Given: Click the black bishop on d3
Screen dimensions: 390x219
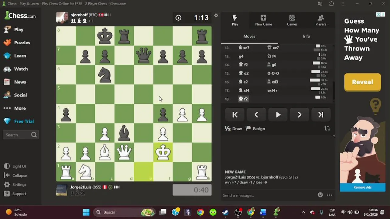Looking at the screenshot, I should click(x=124, y=133).
